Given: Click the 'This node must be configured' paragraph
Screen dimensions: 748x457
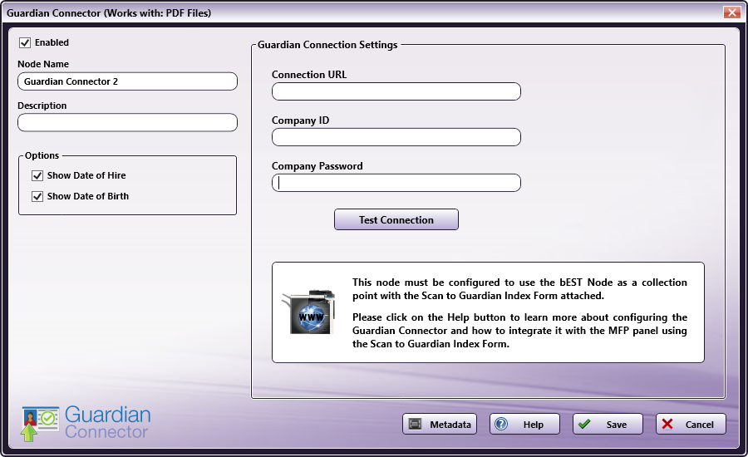Looking at the screenshot, I should [519, 289].
